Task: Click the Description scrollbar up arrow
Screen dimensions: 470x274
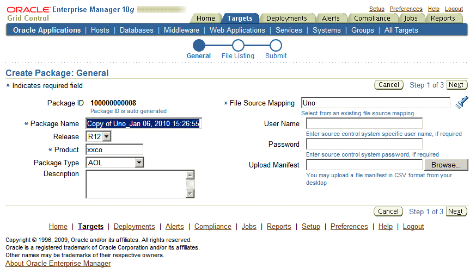Action: coord(190,175)
